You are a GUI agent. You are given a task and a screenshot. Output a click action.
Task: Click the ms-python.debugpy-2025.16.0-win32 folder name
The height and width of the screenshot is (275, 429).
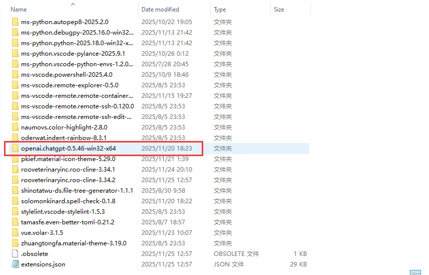click(77, 32)
